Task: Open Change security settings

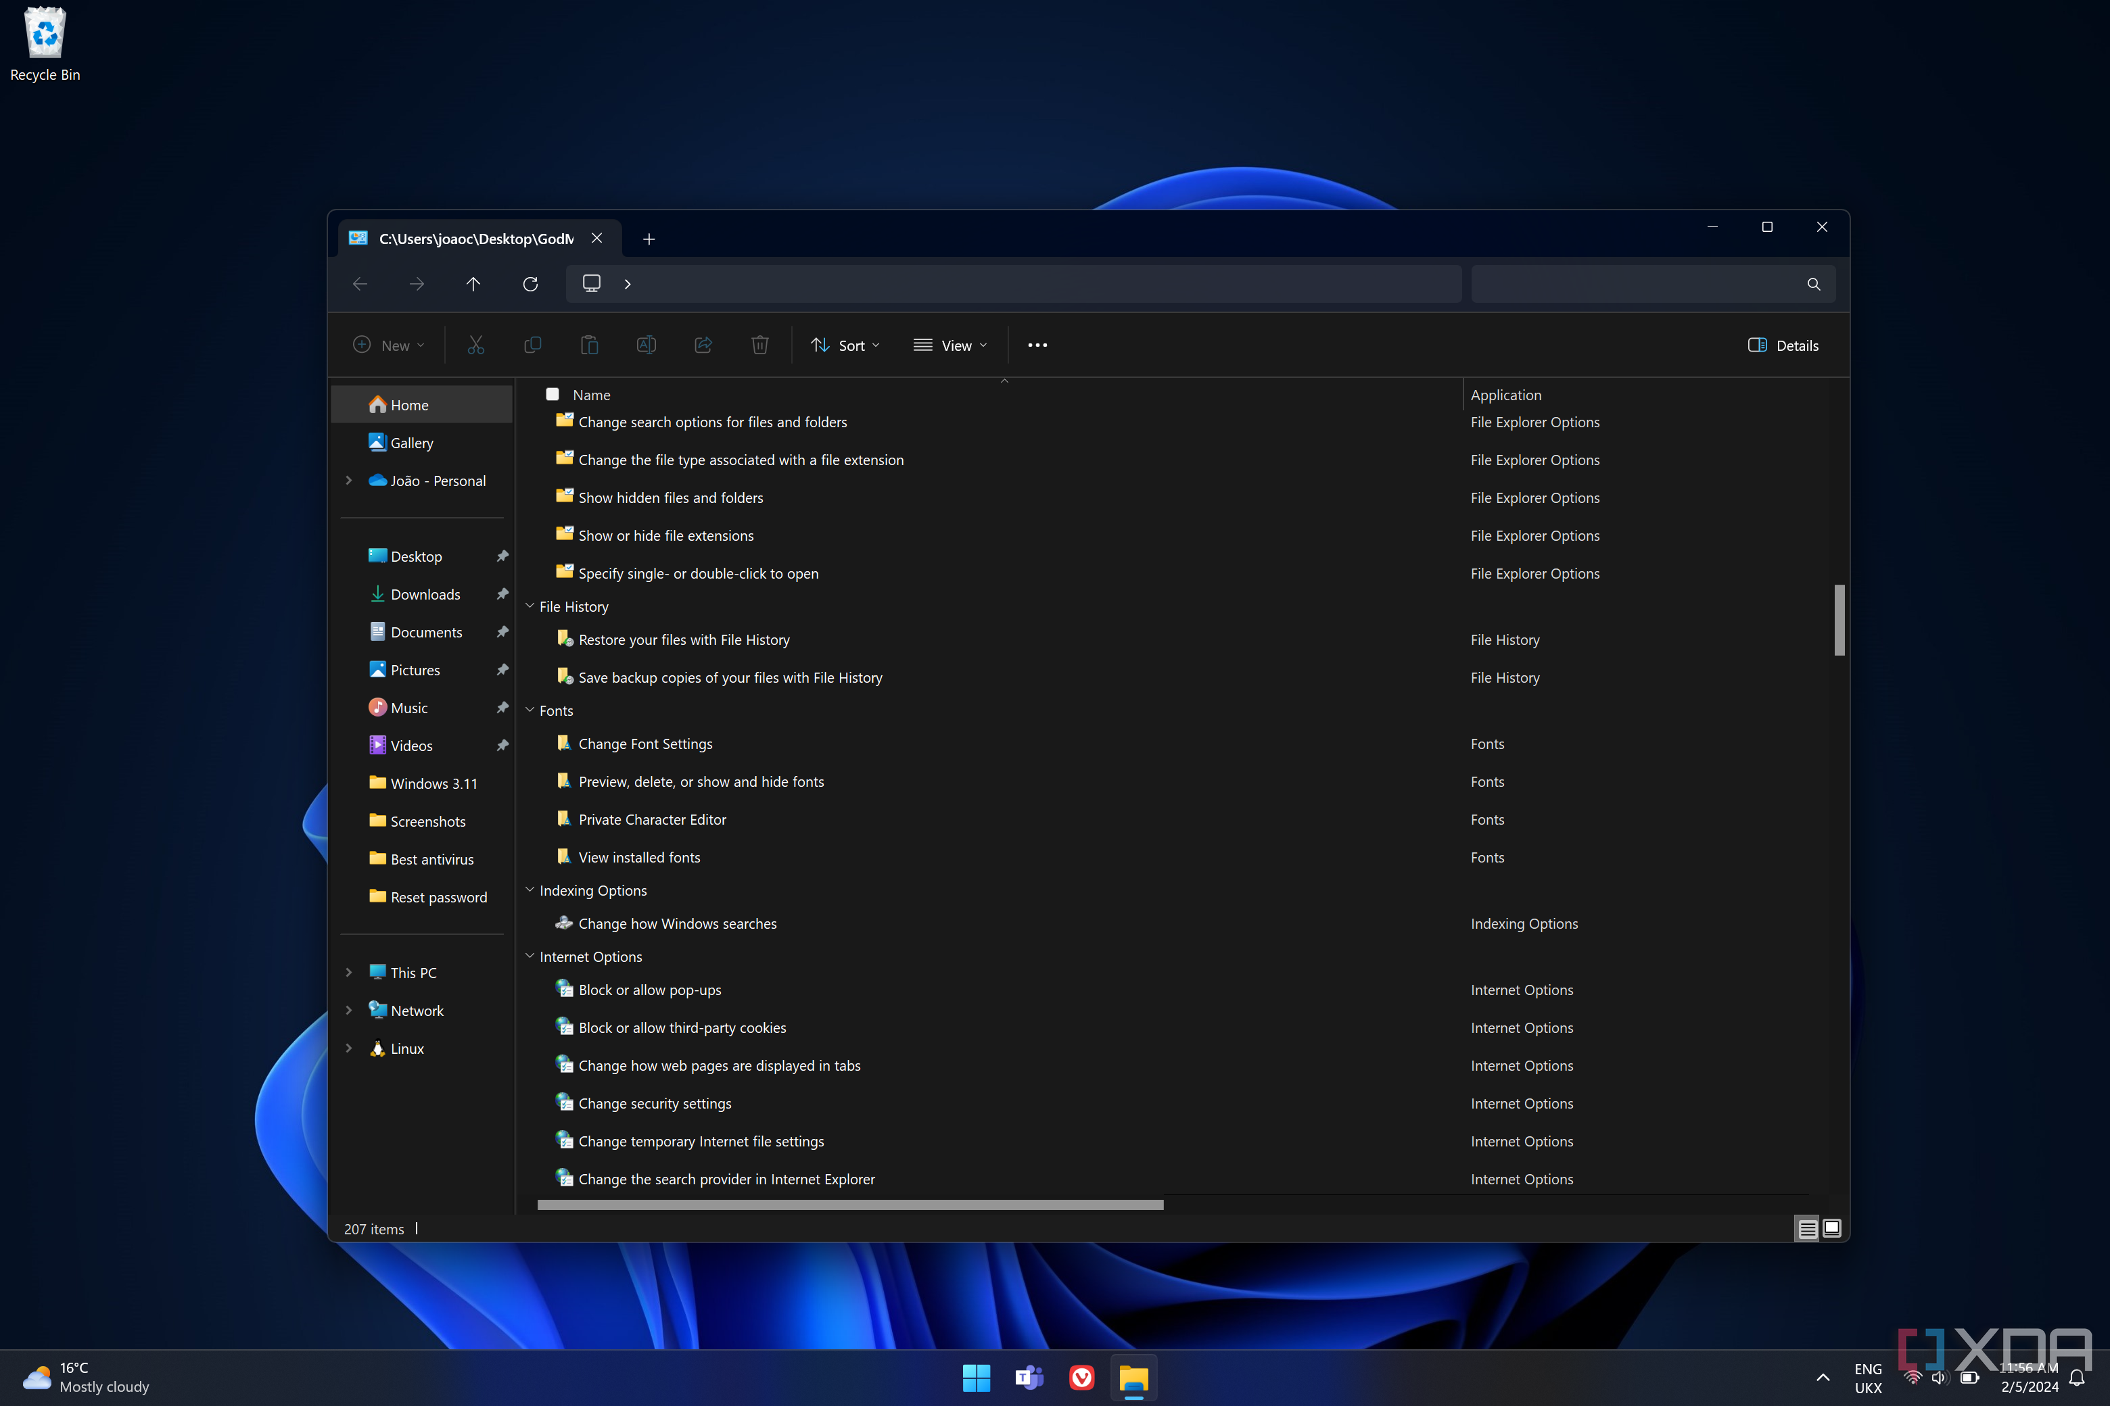Action: [x=655, y=1104]
